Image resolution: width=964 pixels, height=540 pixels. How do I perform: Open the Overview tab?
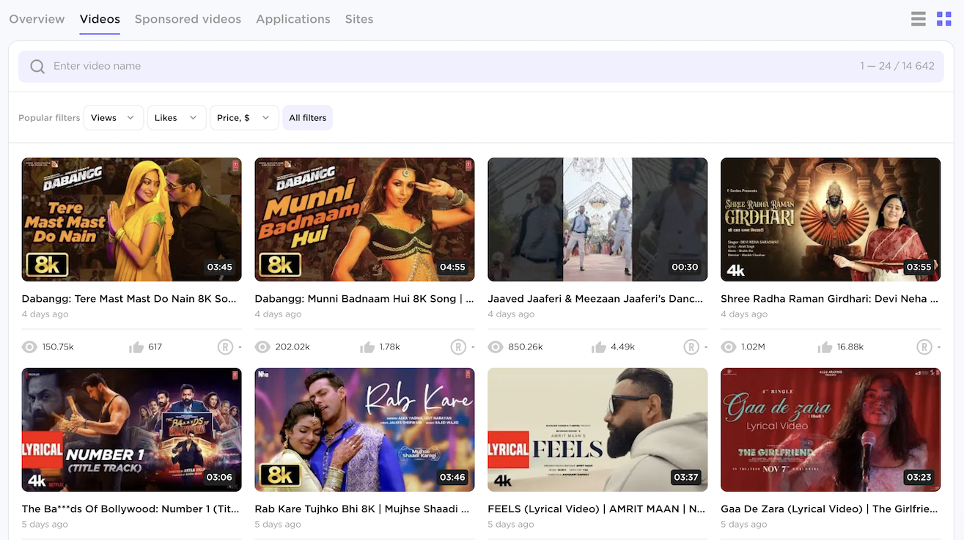37,19
